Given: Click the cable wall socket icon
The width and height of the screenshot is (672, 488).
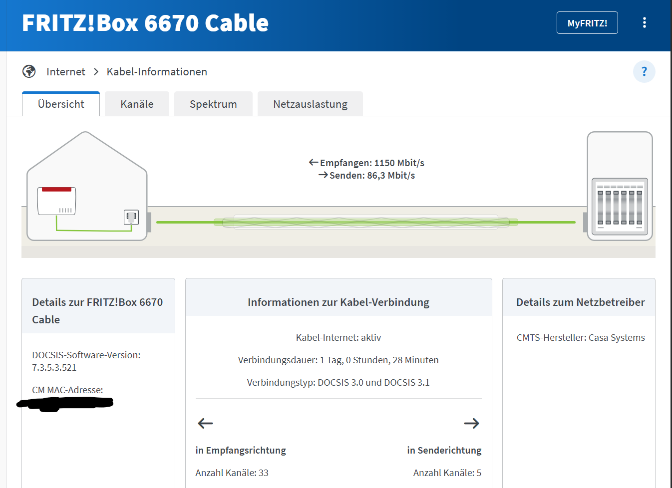Looking at the screenshot, I should (x=131, y=217).
